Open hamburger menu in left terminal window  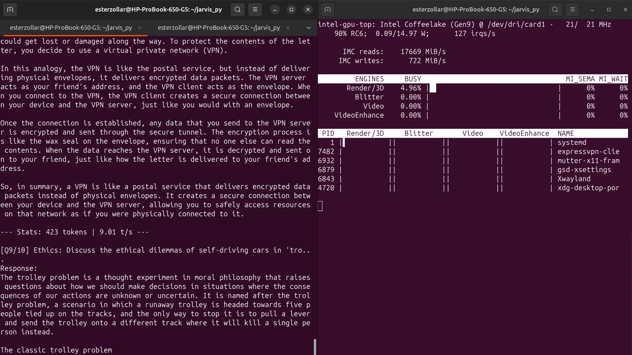click(x=255, y=10)
